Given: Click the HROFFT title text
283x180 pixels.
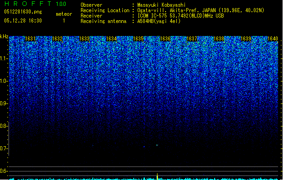Looking at the screenshot, I should [x=28, y=4].
